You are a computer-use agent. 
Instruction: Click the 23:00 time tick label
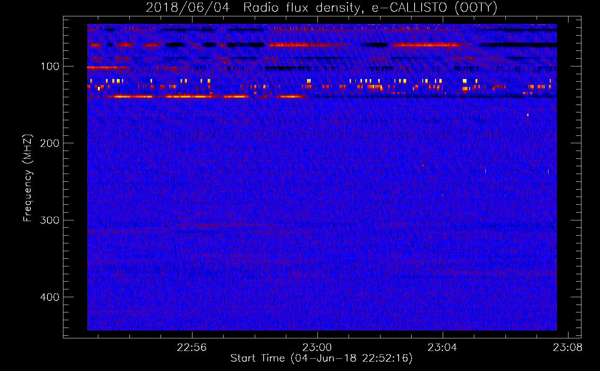click(x=317, y=348)
